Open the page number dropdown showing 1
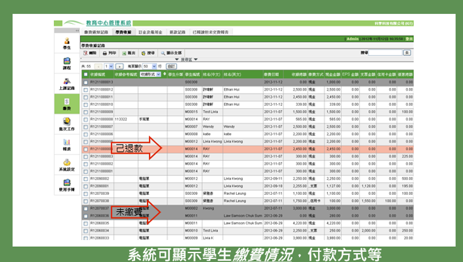Image resolution: width=463 pixels, height=262 pixels. click(x=109, y=67)
